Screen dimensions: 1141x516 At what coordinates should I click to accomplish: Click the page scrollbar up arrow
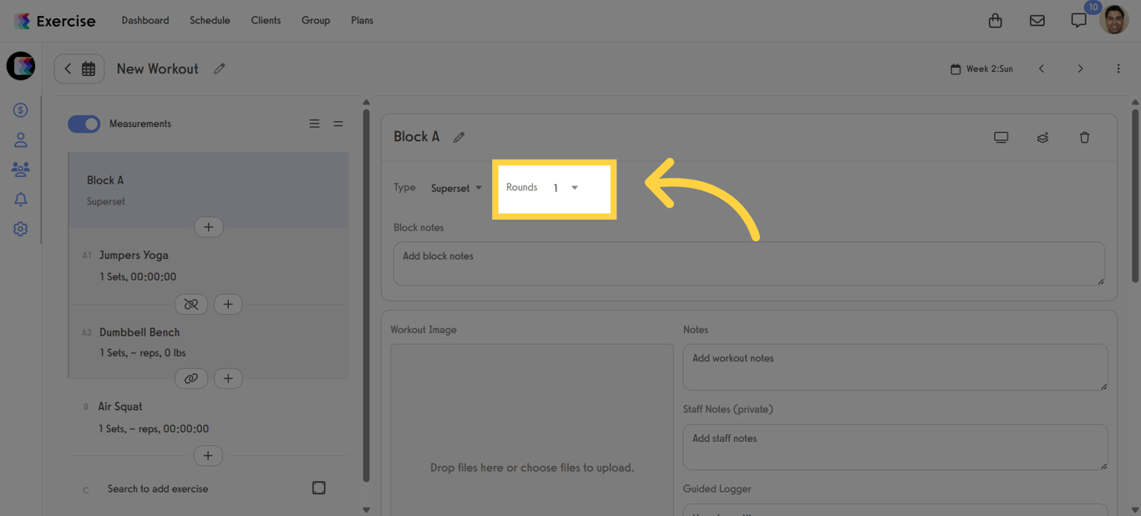coord(1134,103)
